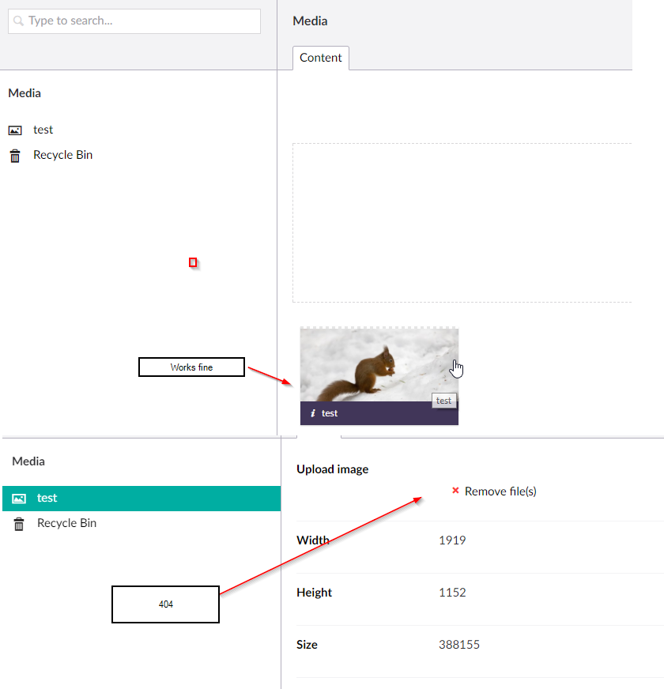
Task: Click red X icon beside Remove file(s)
Action: pyautogui.click(x=455, y=491)
